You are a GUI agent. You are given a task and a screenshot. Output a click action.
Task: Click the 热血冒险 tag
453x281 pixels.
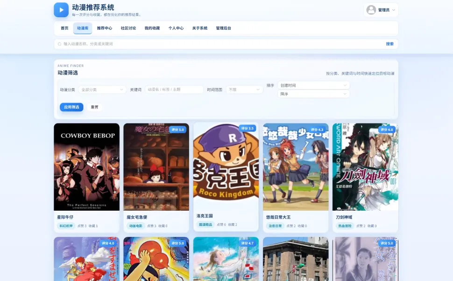click(345, 226)
